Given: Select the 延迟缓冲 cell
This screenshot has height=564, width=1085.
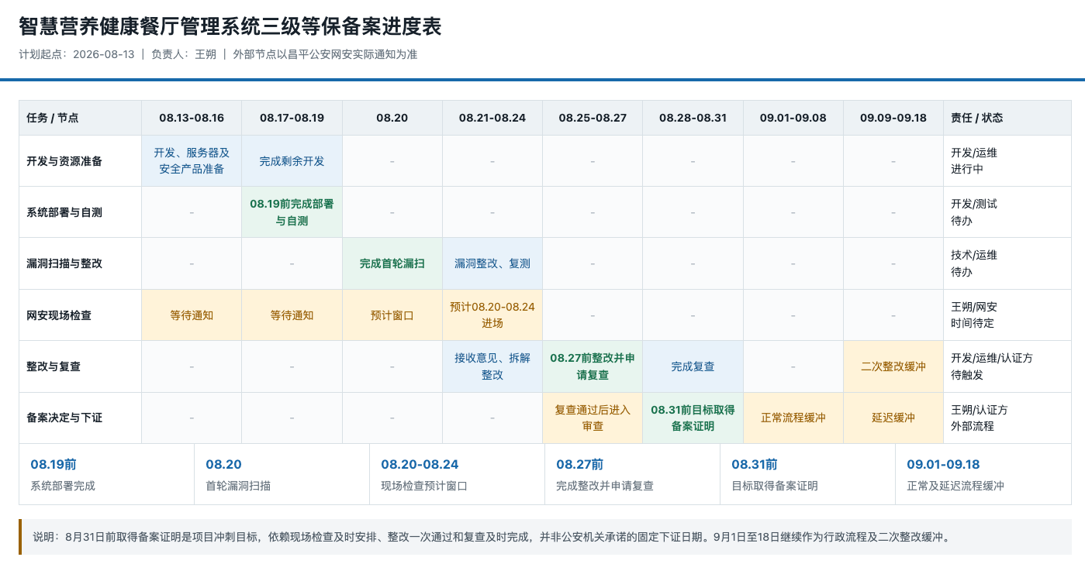Looking at the screenshot, I should pos(893,418).
